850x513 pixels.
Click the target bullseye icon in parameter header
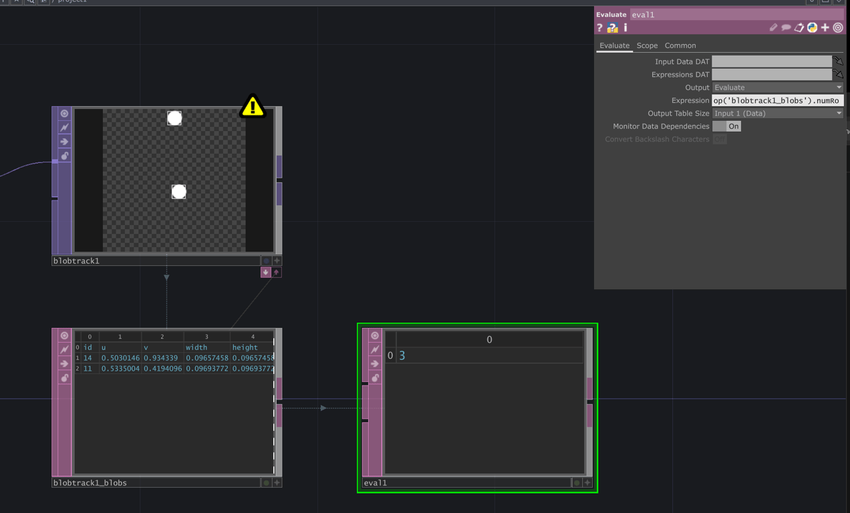[838, 28]
